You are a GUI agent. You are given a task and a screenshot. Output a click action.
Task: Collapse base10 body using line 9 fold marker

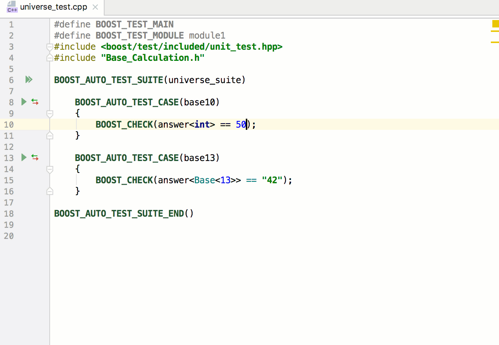click(x=50, y=114)
